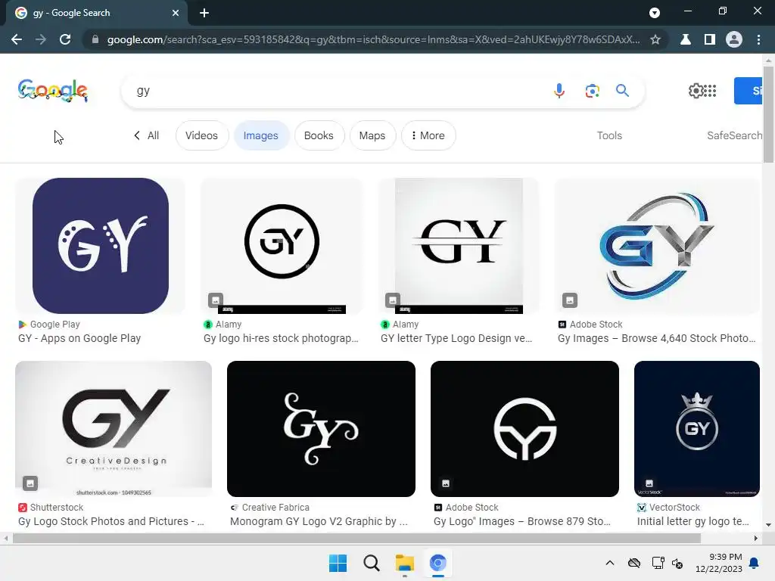The image size is (775, 581).
Task: Open 'Gy Logo Stock Photos and Pictures' link
Action: (110, 521)
